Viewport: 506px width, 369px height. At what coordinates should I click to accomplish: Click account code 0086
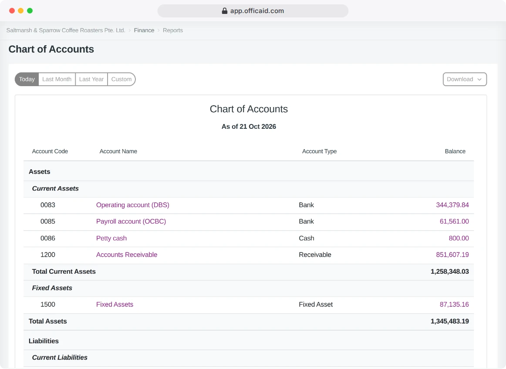48,238
